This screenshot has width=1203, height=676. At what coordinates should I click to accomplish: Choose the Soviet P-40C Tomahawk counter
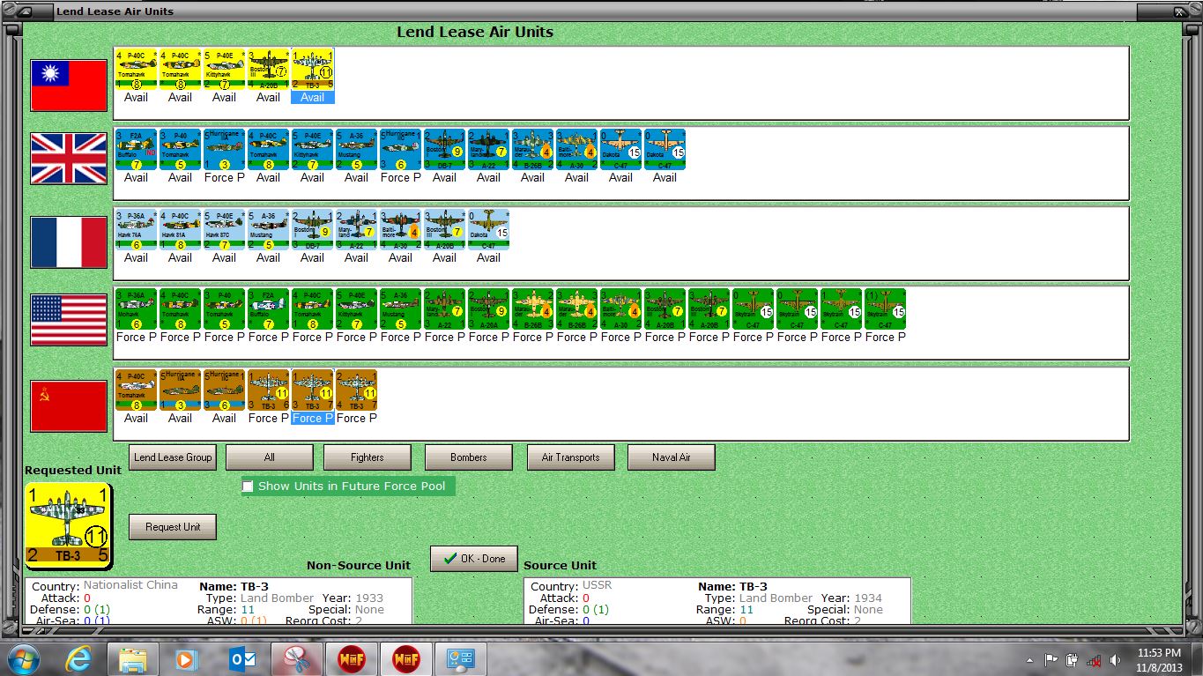click(x=136, y=390)
